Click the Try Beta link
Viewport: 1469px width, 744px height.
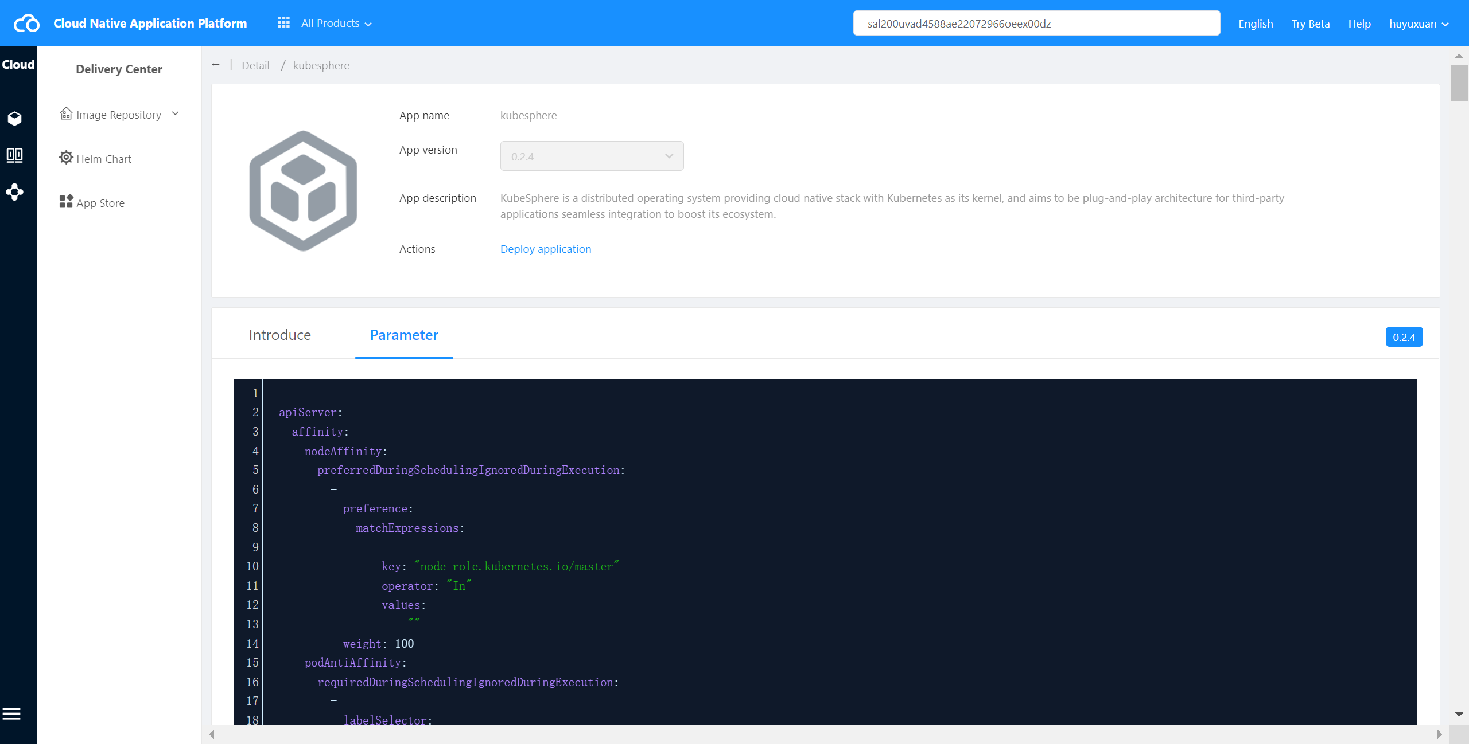click(1311, 24)
